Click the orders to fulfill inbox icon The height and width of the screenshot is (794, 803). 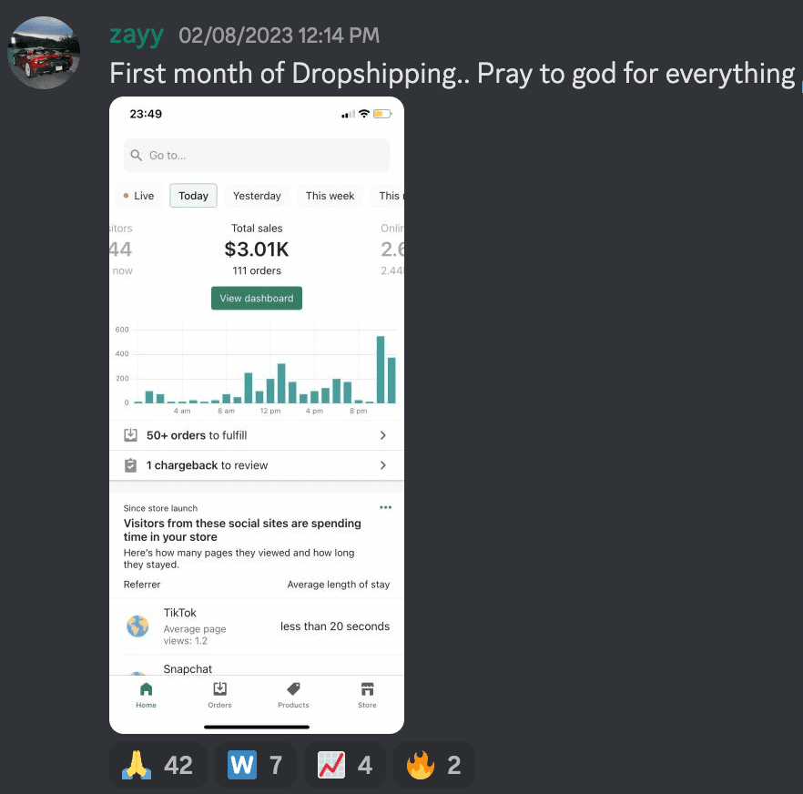pyautogui.click(x=130, y=435)
